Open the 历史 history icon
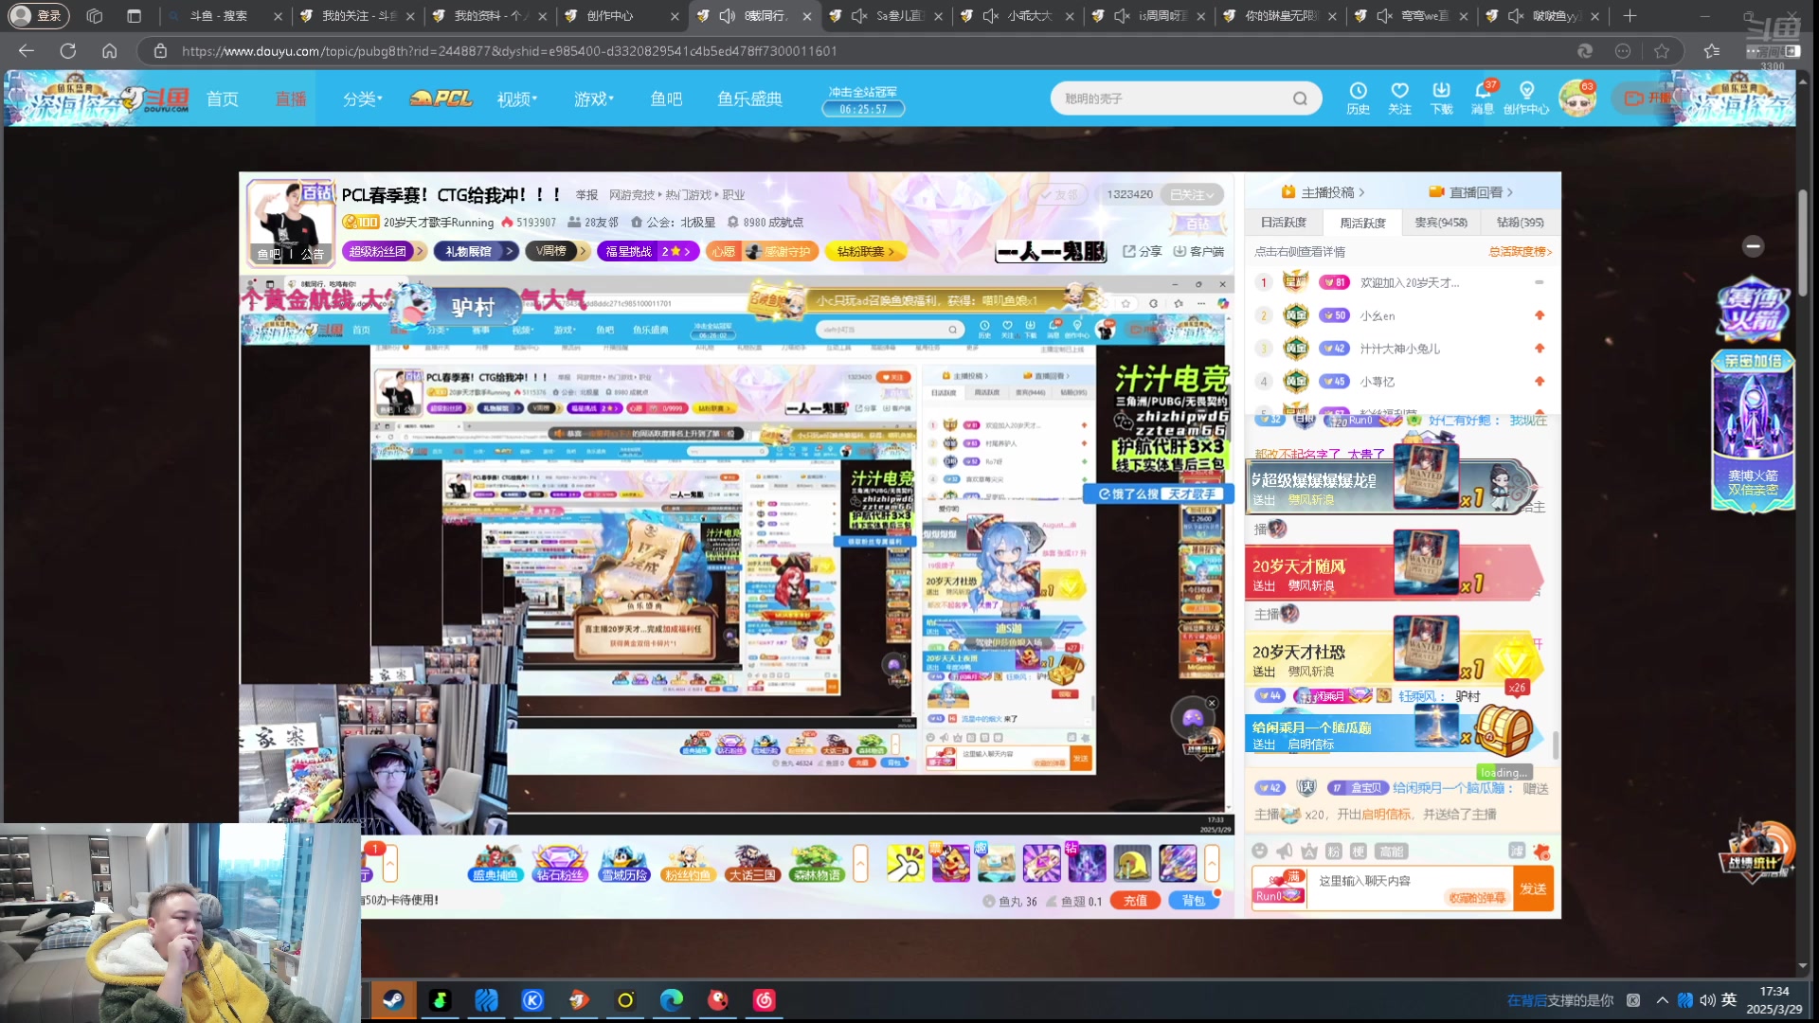This screenshot has width=1819, height=1023. coord(1358,97)
